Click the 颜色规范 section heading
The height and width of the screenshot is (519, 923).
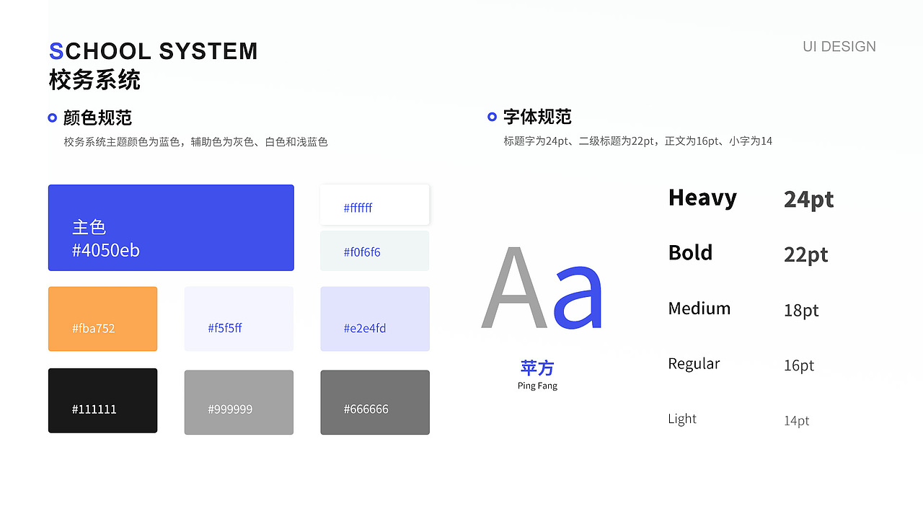click(97, 117)
